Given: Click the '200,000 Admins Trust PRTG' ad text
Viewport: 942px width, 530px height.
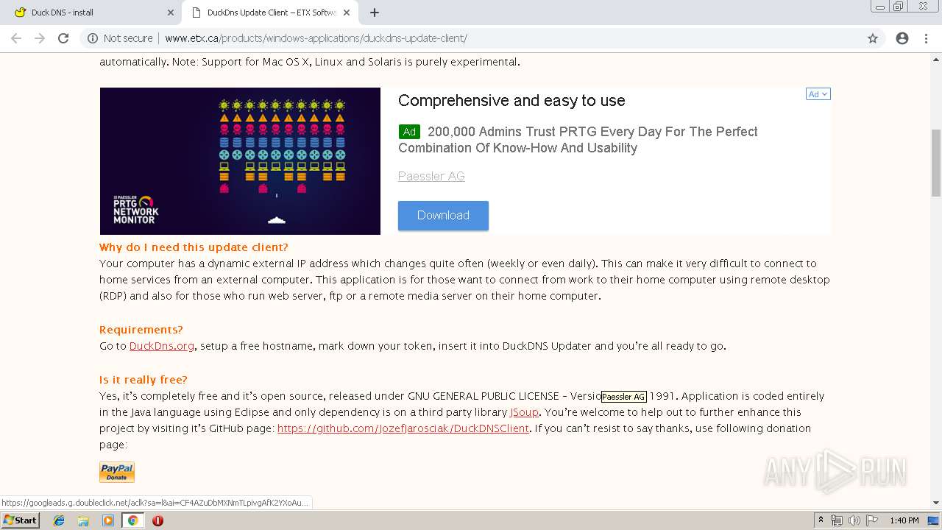Looking at the screenshot, I should (x=578, y=140).
